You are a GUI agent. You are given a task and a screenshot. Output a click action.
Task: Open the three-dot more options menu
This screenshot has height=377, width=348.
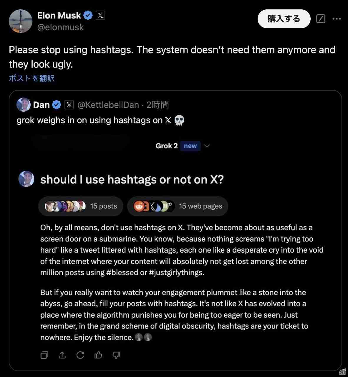tap(337, 19)
